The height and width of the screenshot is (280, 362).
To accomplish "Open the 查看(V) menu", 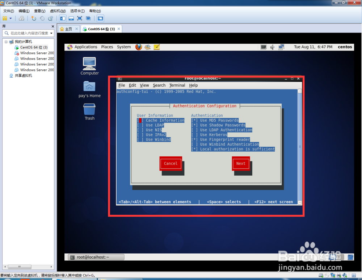I will (x=40, y=11).
